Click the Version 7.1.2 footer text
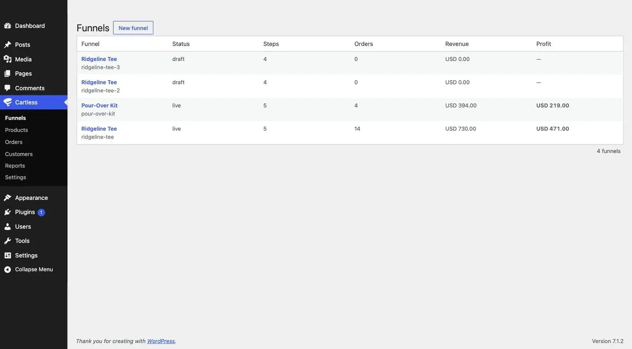632x349 pixels. (608, 341)
